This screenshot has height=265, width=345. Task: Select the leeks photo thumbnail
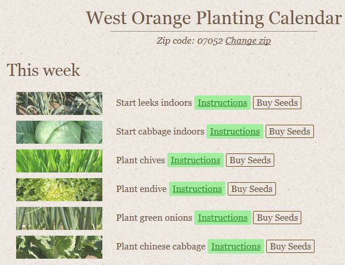tap(59, 103)
